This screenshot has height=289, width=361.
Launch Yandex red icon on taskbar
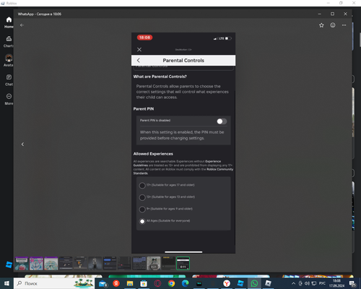116,283
